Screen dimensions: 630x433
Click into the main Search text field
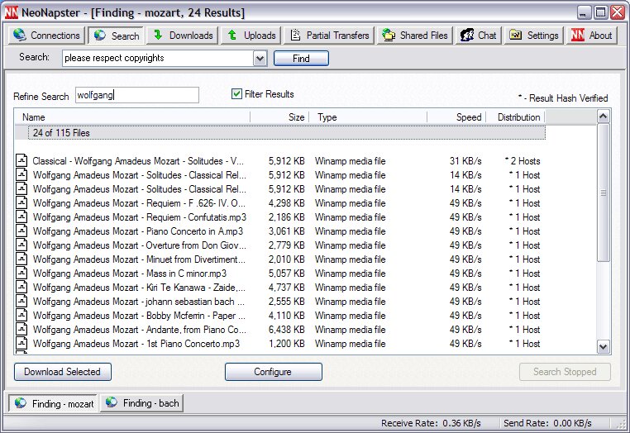pos(158,58)
